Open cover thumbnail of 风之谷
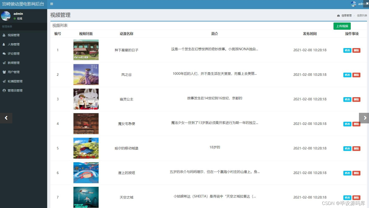The image size is (369, 208). (x=86, y=75)
